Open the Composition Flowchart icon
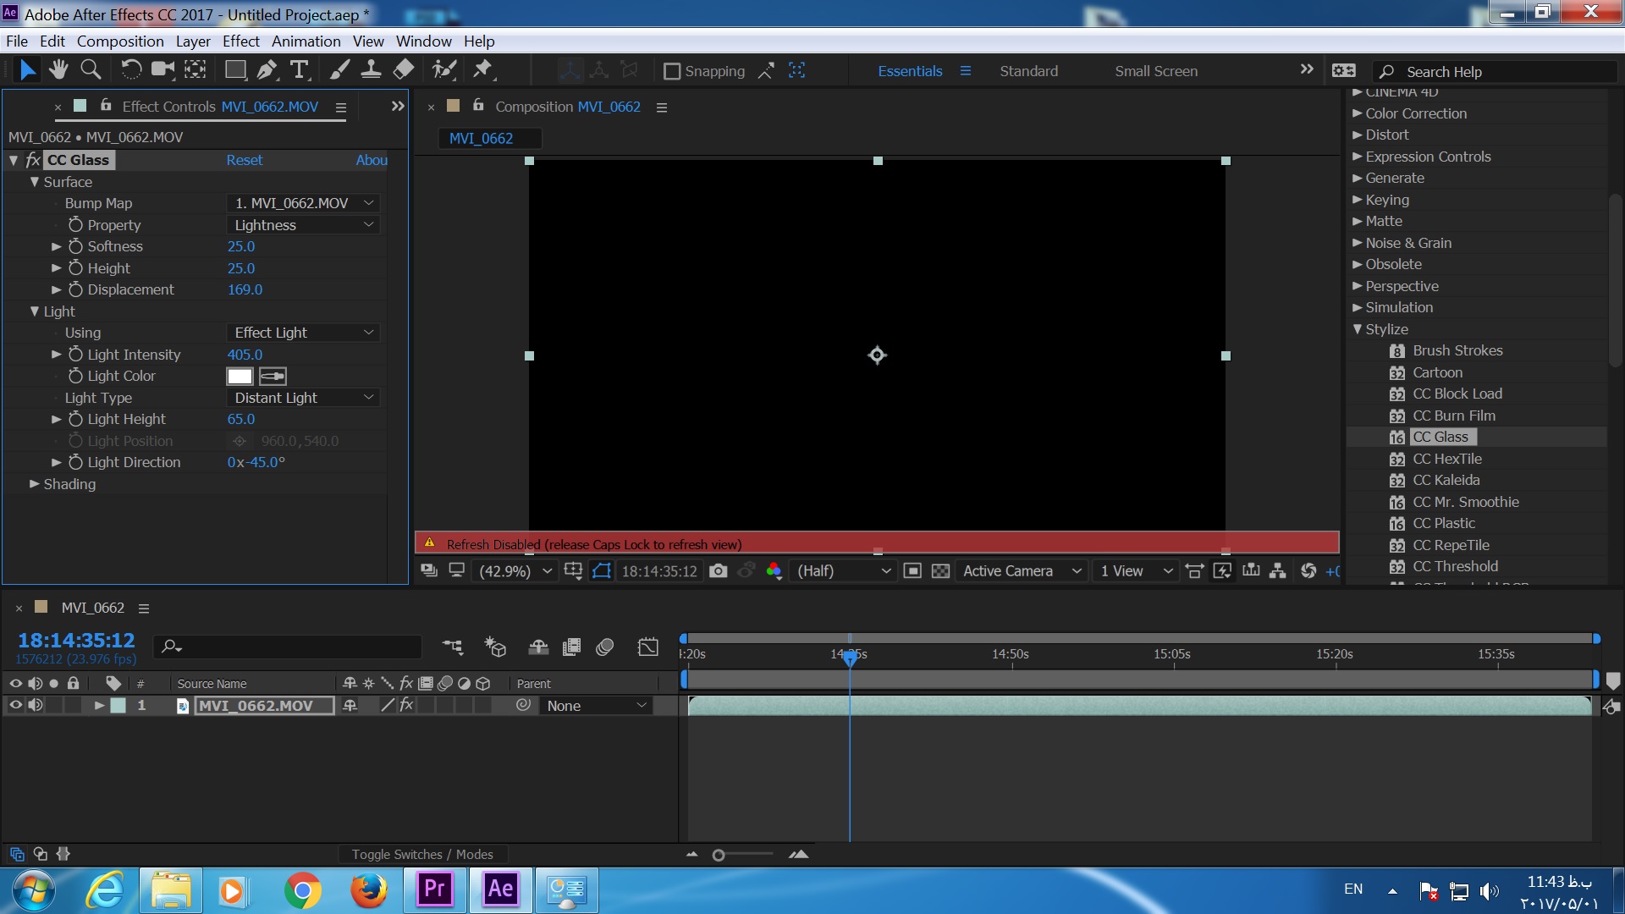The width and height of the screenshot is (1625, 914). tap(1278, 571)
